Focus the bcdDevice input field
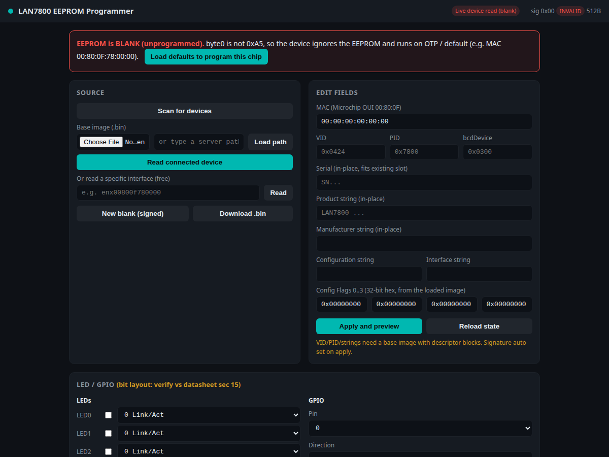Screen dimensions: 609x457 pos(497,152)
